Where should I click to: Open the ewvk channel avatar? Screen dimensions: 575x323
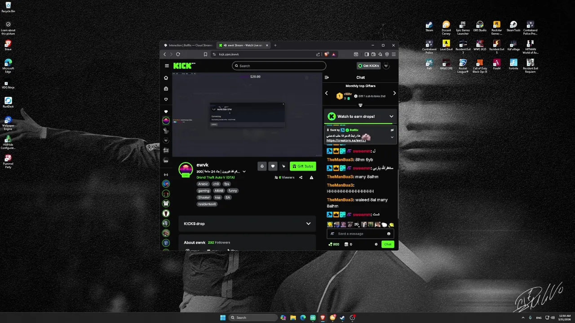click(x=186, y=170)
